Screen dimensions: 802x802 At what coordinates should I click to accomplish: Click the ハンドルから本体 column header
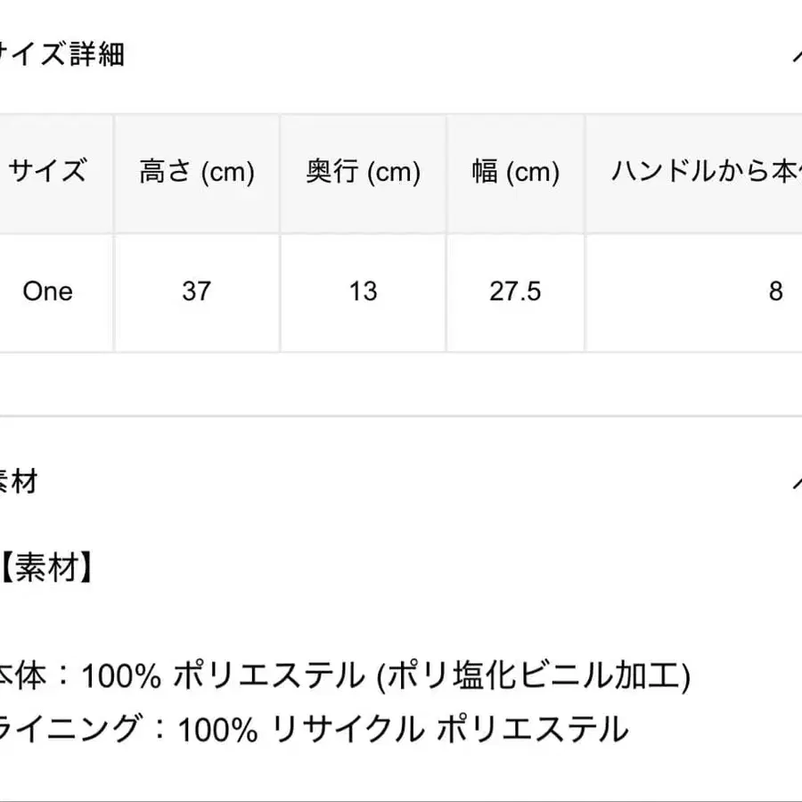point(706,172)
